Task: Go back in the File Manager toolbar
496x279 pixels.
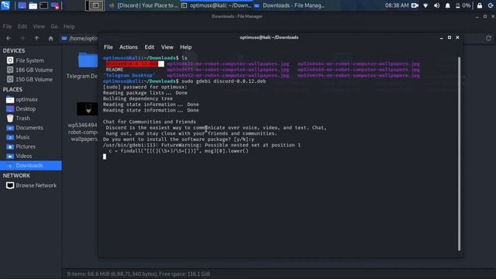Action: tap(9, 38)
